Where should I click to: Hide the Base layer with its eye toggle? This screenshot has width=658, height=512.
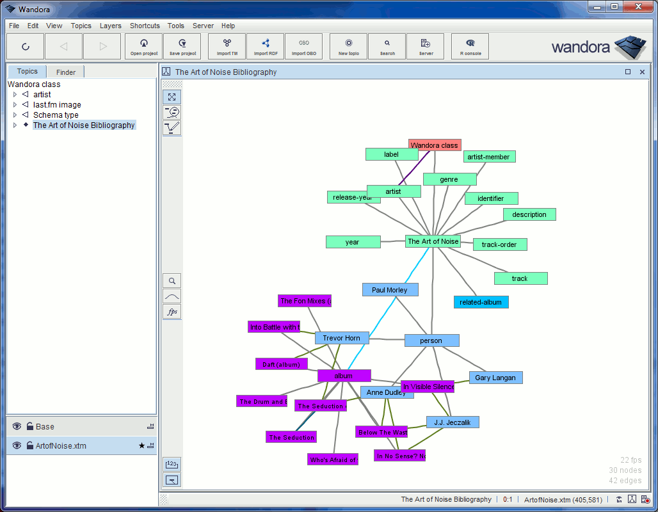tap(16, 426)
